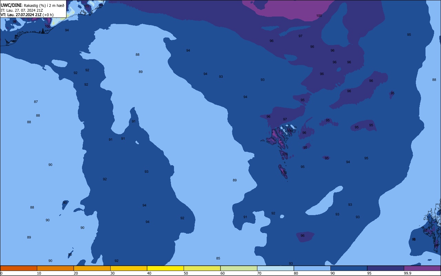This screenshot has width=441, height=276.
Task: Click the '85' humidity value on the map
Action: pos(218,258)
